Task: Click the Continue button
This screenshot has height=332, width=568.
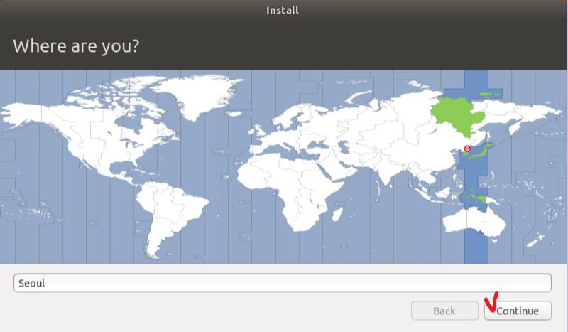Action: [518, 311]
